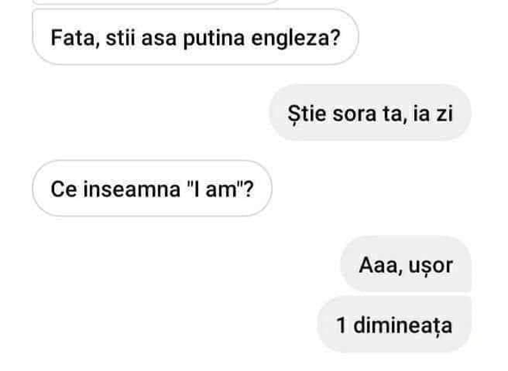Screen dimensions: 508x371
Task: Click the "Fata, stii asa putina engleza?" message
Action: click(x=195, y=37)
